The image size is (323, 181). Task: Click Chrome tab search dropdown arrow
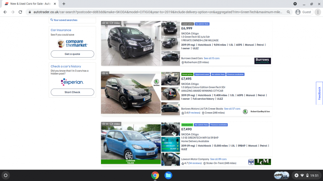pyautogui.click(x=295, y=4)
